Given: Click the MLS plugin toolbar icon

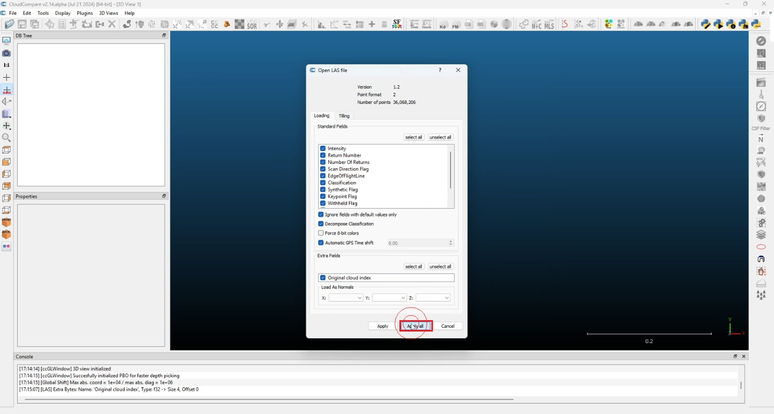Looking at the screenshot, I should pyautogui.click(x=549, y=24).
